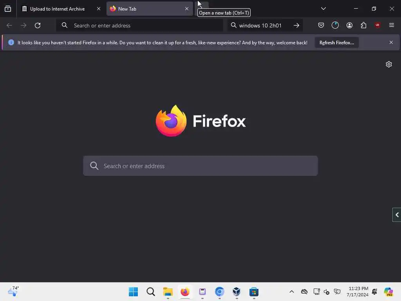Open the muted volume tray icon
This screenshot has height=301, width=401.
326,292
